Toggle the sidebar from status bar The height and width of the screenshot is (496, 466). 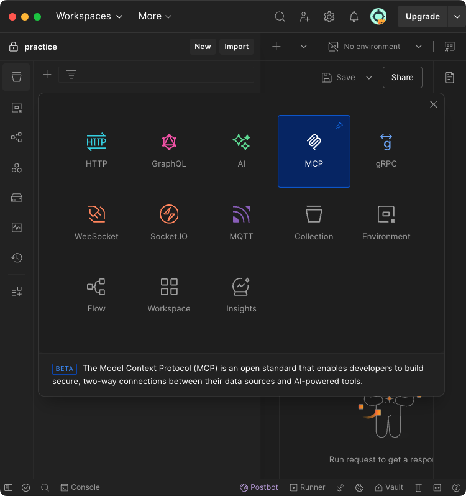[9, 487]
